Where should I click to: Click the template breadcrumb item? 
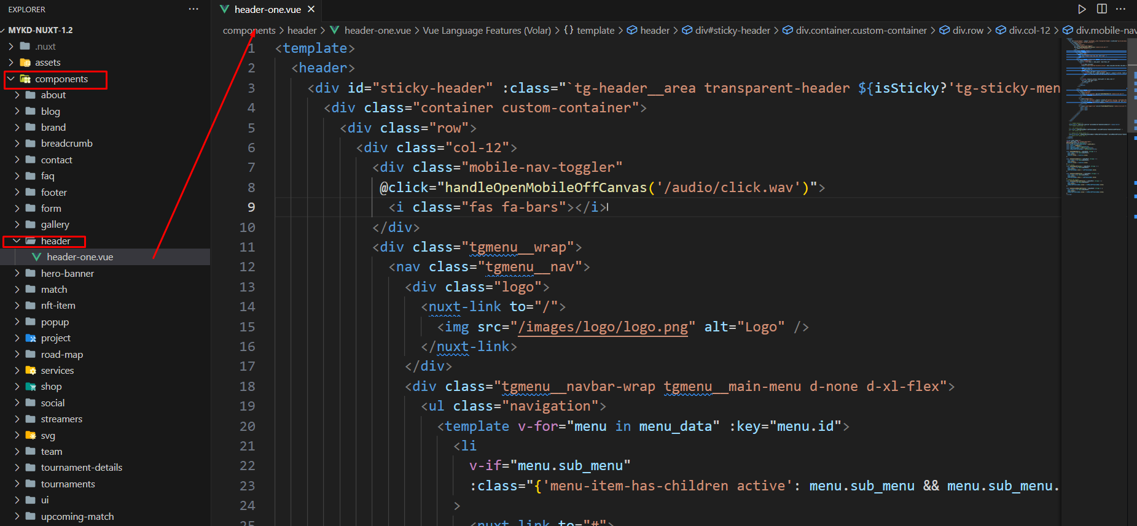pos(595,31)
